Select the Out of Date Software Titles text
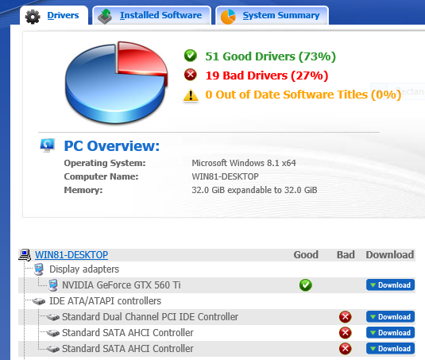The image size is (425, 360). tap(303, 95)
